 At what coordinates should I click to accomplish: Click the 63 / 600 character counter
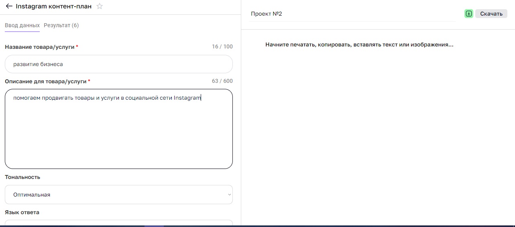222,81
